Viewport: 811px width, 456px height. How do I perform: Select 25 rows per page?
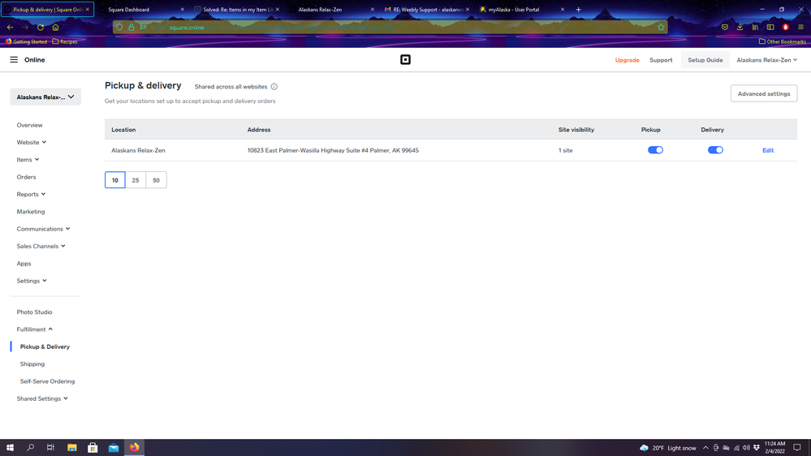click(136, 180)
